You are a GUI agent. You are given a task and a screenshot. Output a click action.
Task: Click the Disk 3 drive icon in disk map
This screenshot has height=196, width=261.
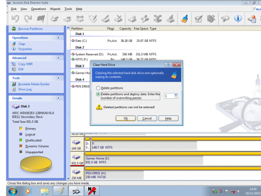click(x=76, y=157)
